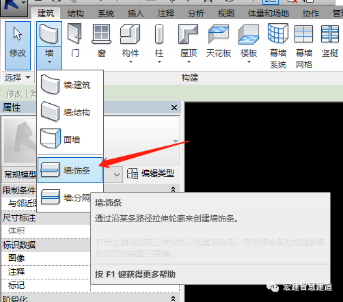Click the 注释 property row in 属性

coord(46,272)
